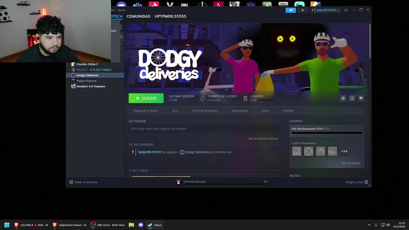Expand the hptpm99.55555 account dropdown
409x230 pixels.
328,10
